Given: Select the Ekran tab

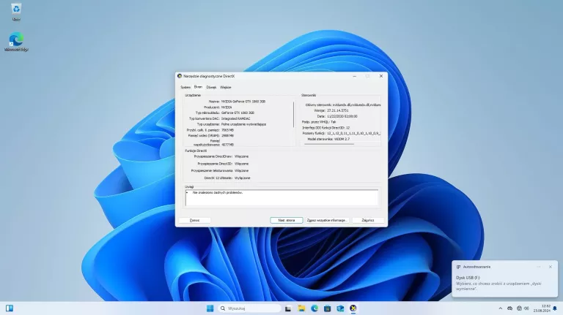Looking at the screenshot, I should pos(198,87).
